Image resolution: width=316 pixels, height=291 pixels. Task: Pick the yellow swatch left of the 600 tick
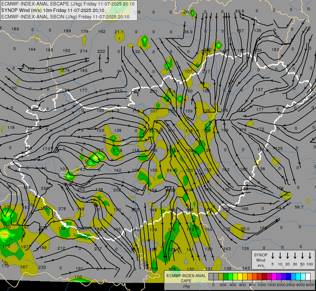pos(240,277)
